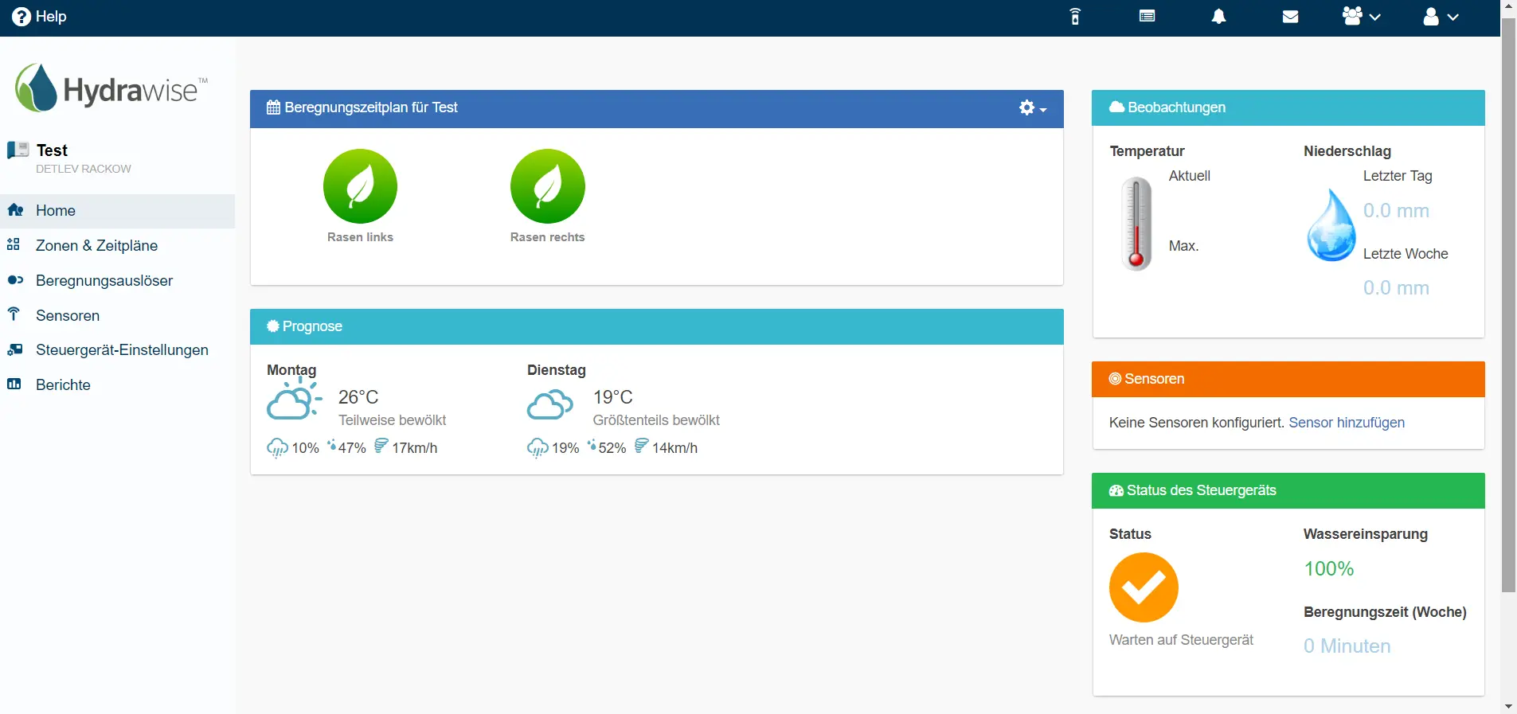Image resolution: width=1517 pixels, height=714 pixels.
Task: Click the Rasen rechts zone leaf icon
Action: tap(547, 186)
